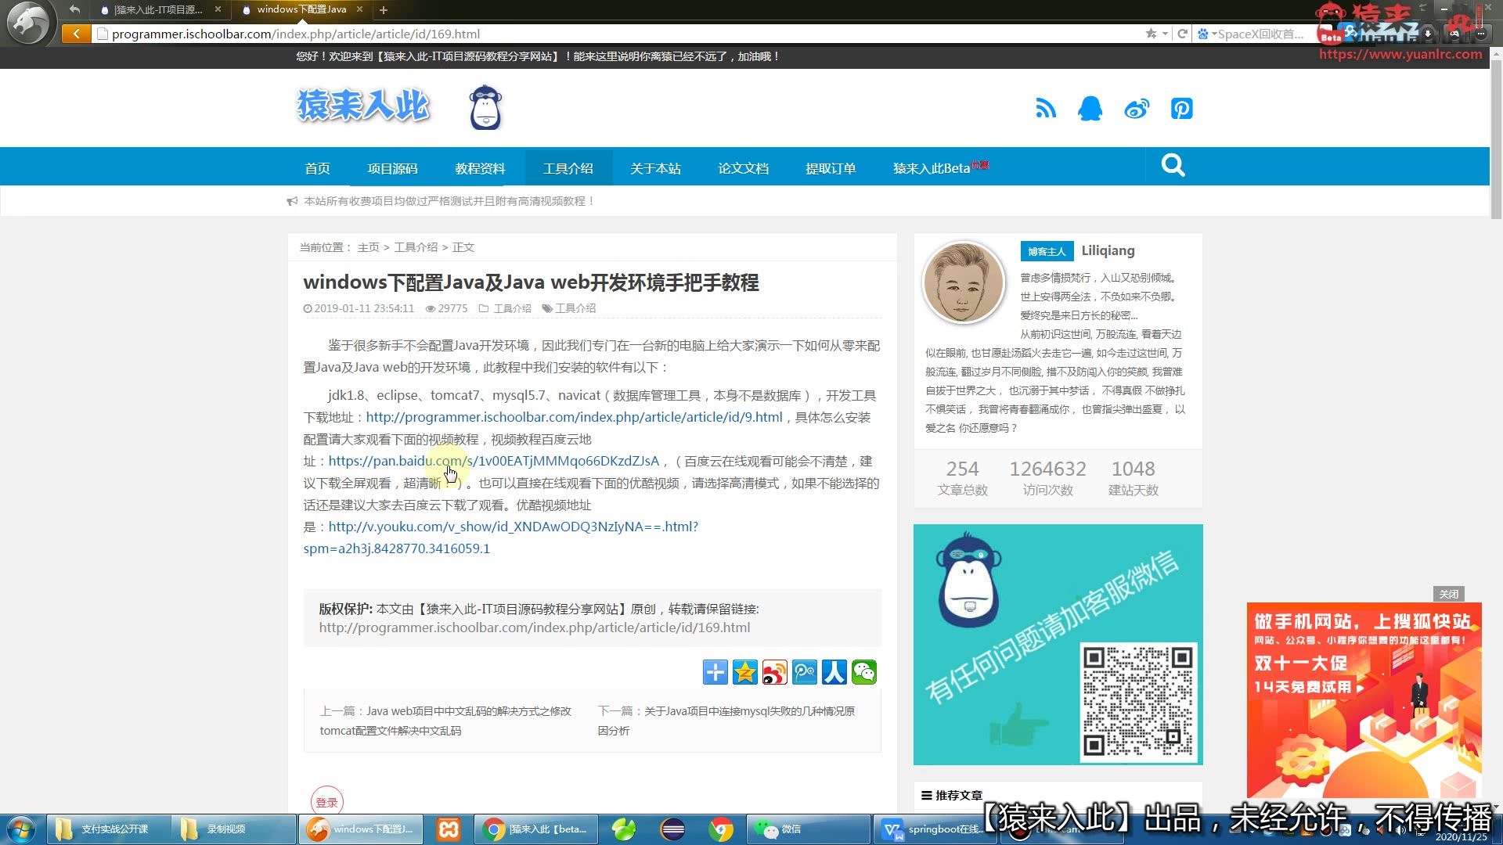Select 教程资料 menu item

click(x=480, y=168)
